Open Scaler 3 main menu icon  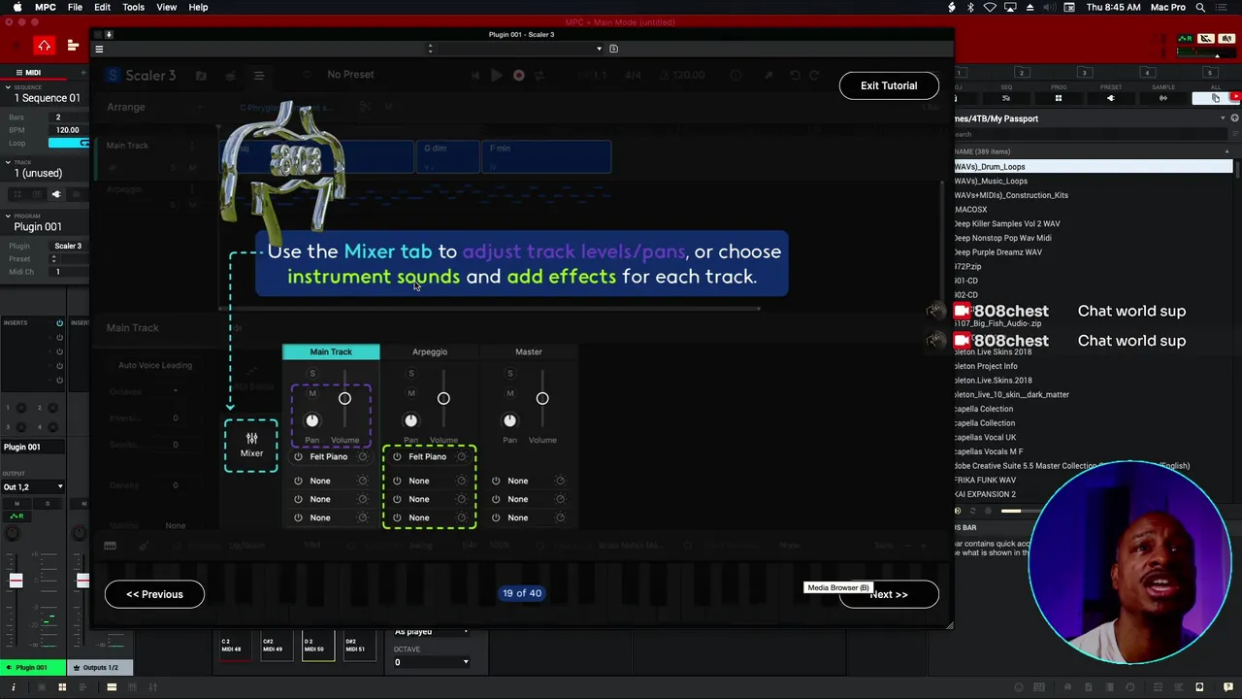[259, 76]
